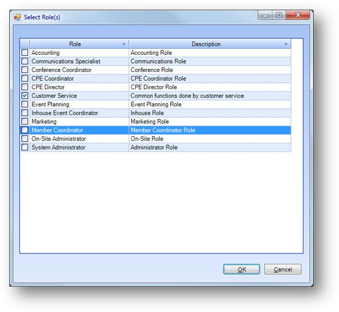
Task: Click the 'CPE Coordinator Role' description cell
Action: click(210, 78)
